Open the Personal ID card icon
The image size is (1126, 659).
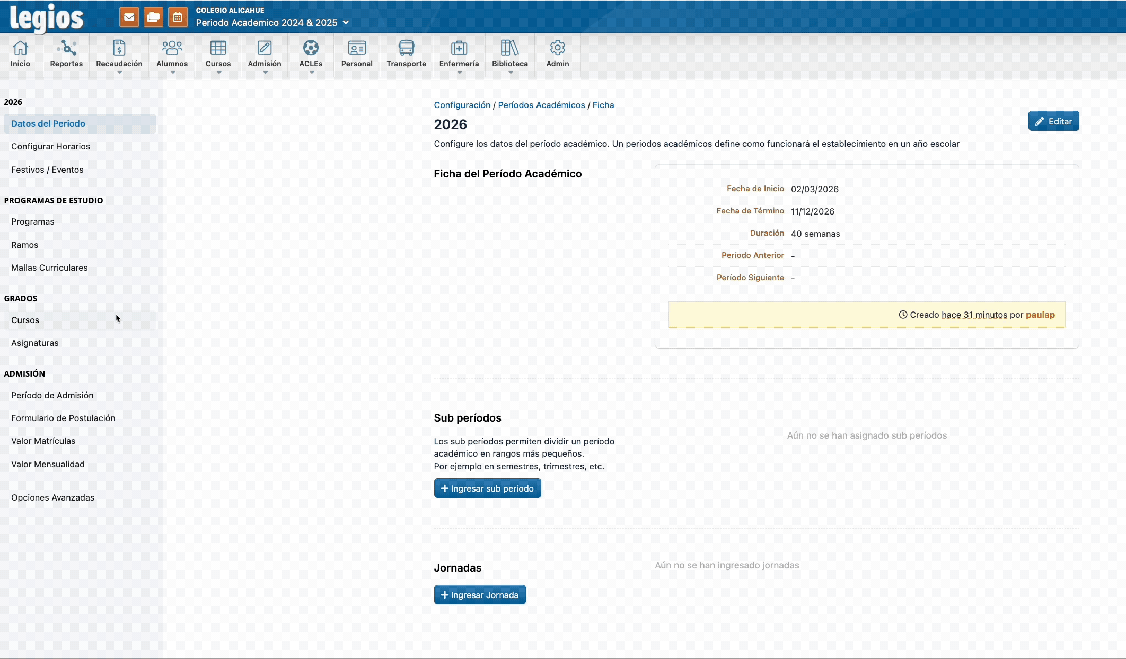pyautogui.click(x=357, y=48)
